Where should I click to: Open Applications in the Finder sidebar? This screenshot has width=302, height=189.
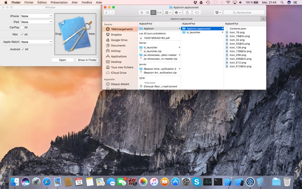pyautogui.click(x=119, y=56)
